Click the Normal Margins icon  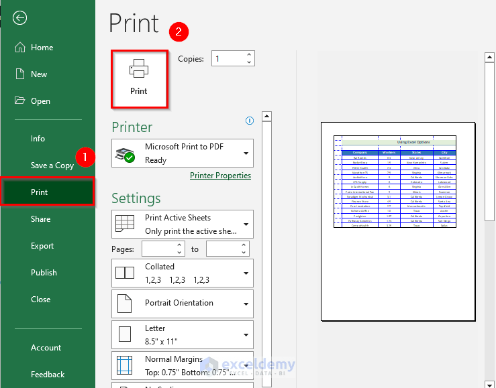click(125, 365)
